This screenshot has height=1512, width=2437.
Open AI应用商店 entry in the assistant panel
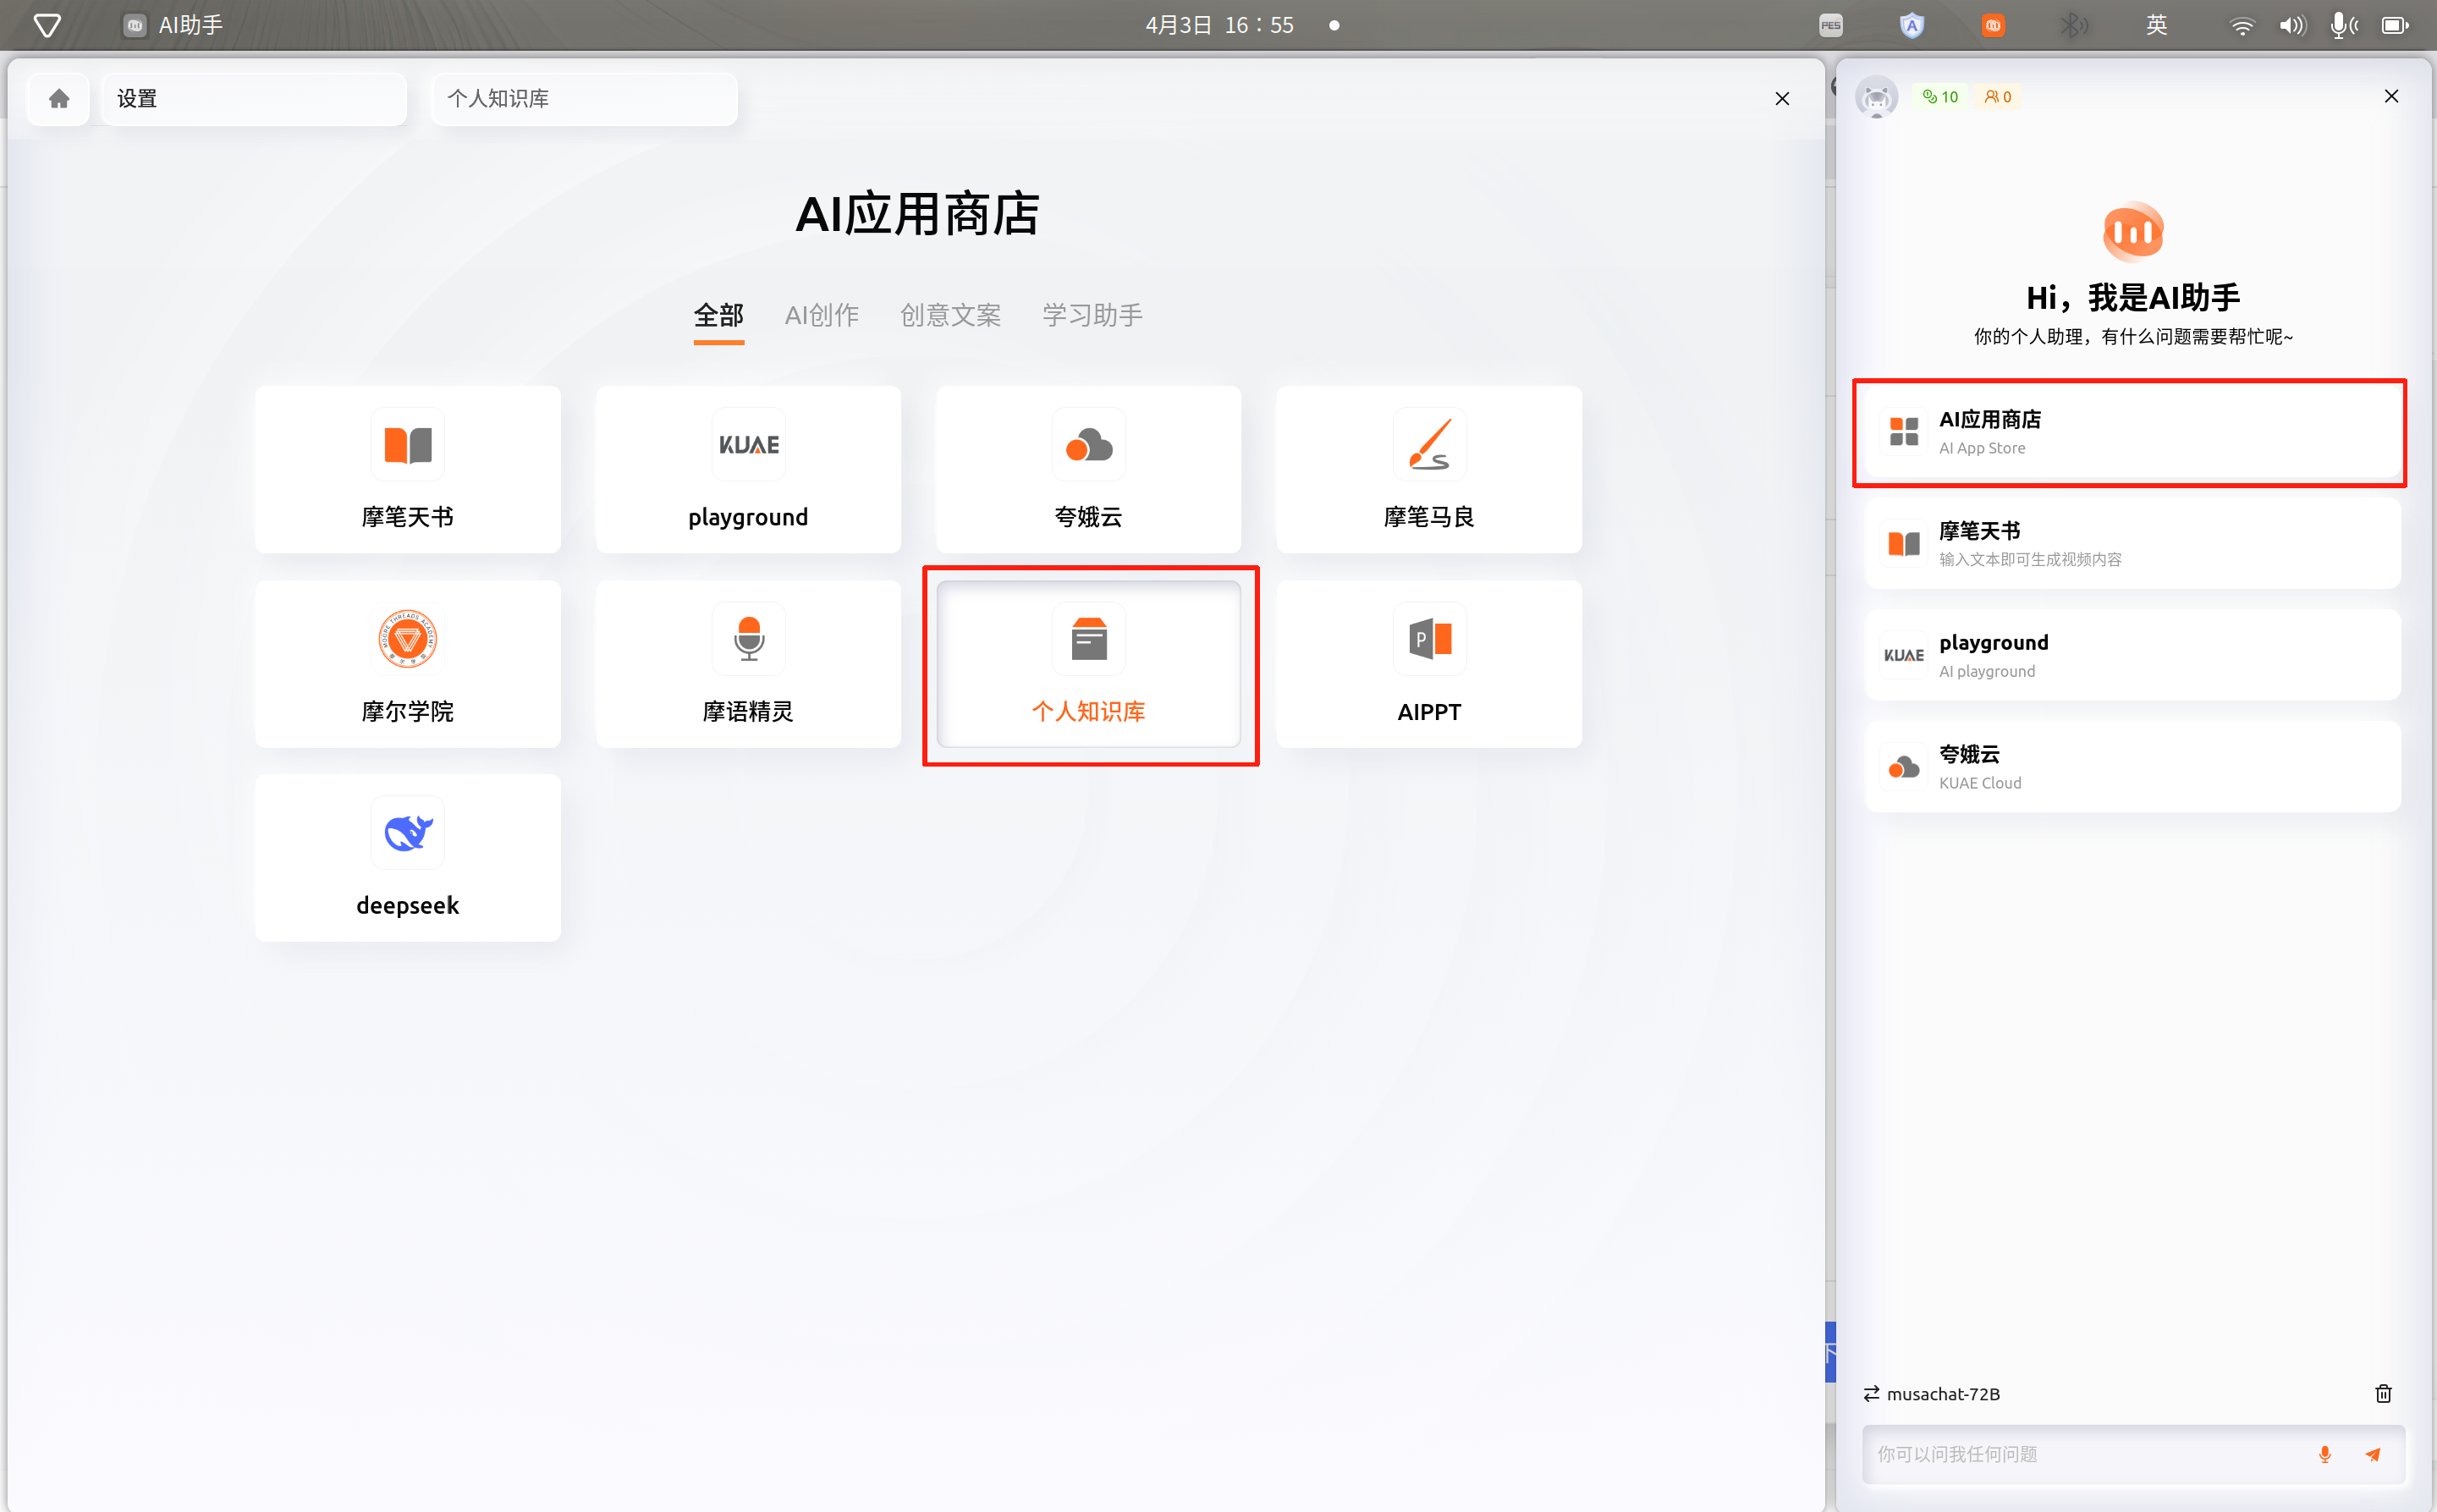point(2128,432)
